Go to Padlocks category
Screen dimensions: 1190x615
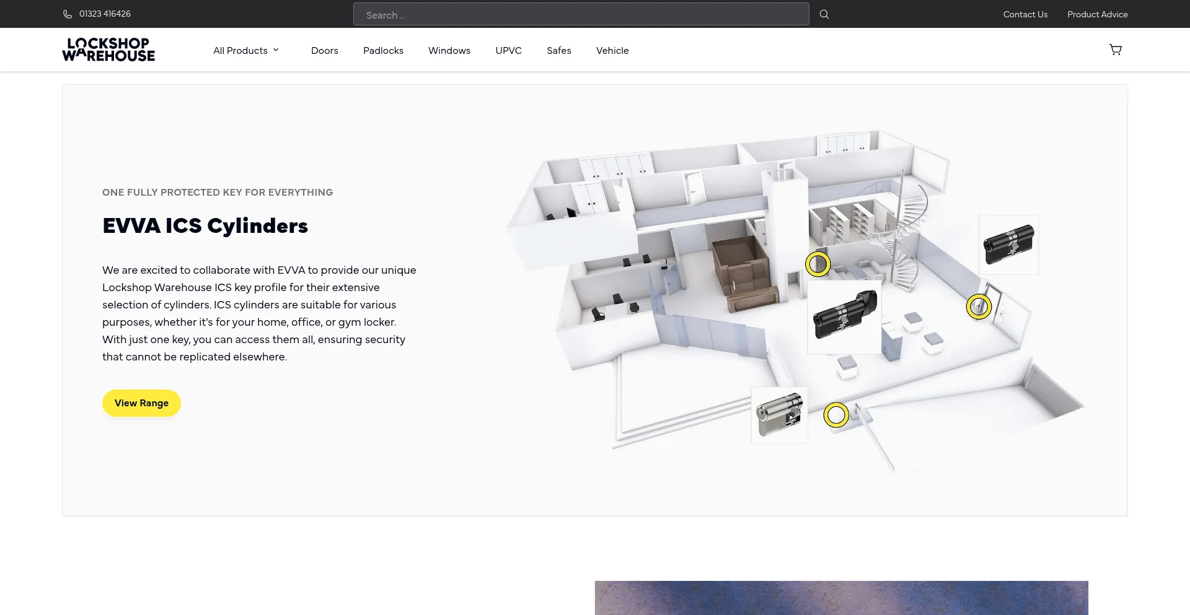tap(383, 51)
